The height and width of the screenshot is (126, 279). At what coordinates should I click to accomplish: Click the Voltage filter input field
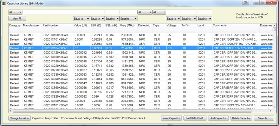point(174,12)
